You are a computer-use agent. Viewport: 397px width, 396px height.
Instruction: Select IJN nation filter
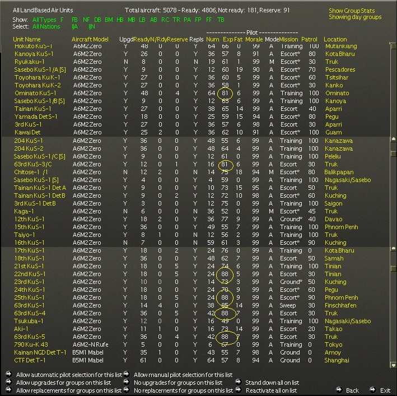pyautogui.click(x=92, y=26)
